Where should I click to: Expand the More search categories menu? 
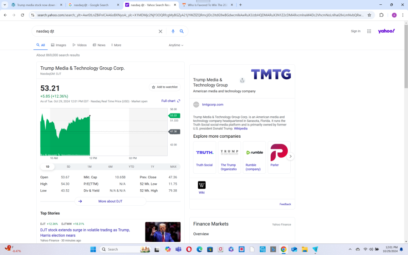(x=116, y=45)
